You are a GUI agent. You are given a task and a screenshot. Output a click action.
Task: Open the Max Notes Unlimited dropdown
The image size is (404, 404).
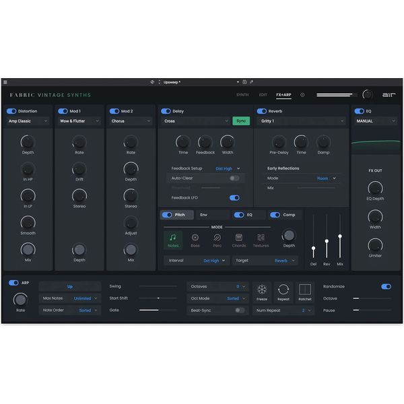tap(70, 298)
